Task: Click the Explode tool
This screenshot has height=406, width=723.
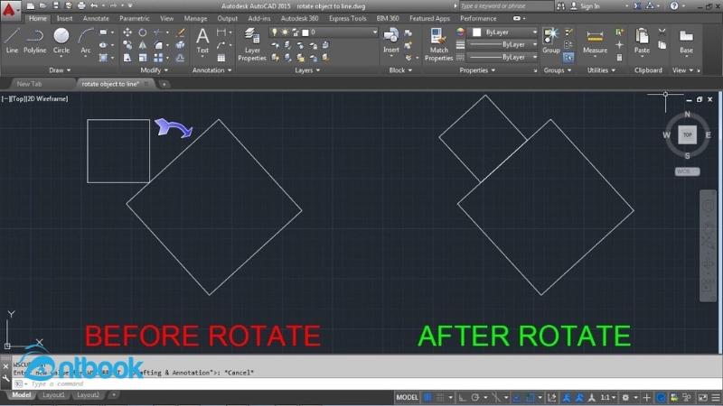Action: (180, 45)
